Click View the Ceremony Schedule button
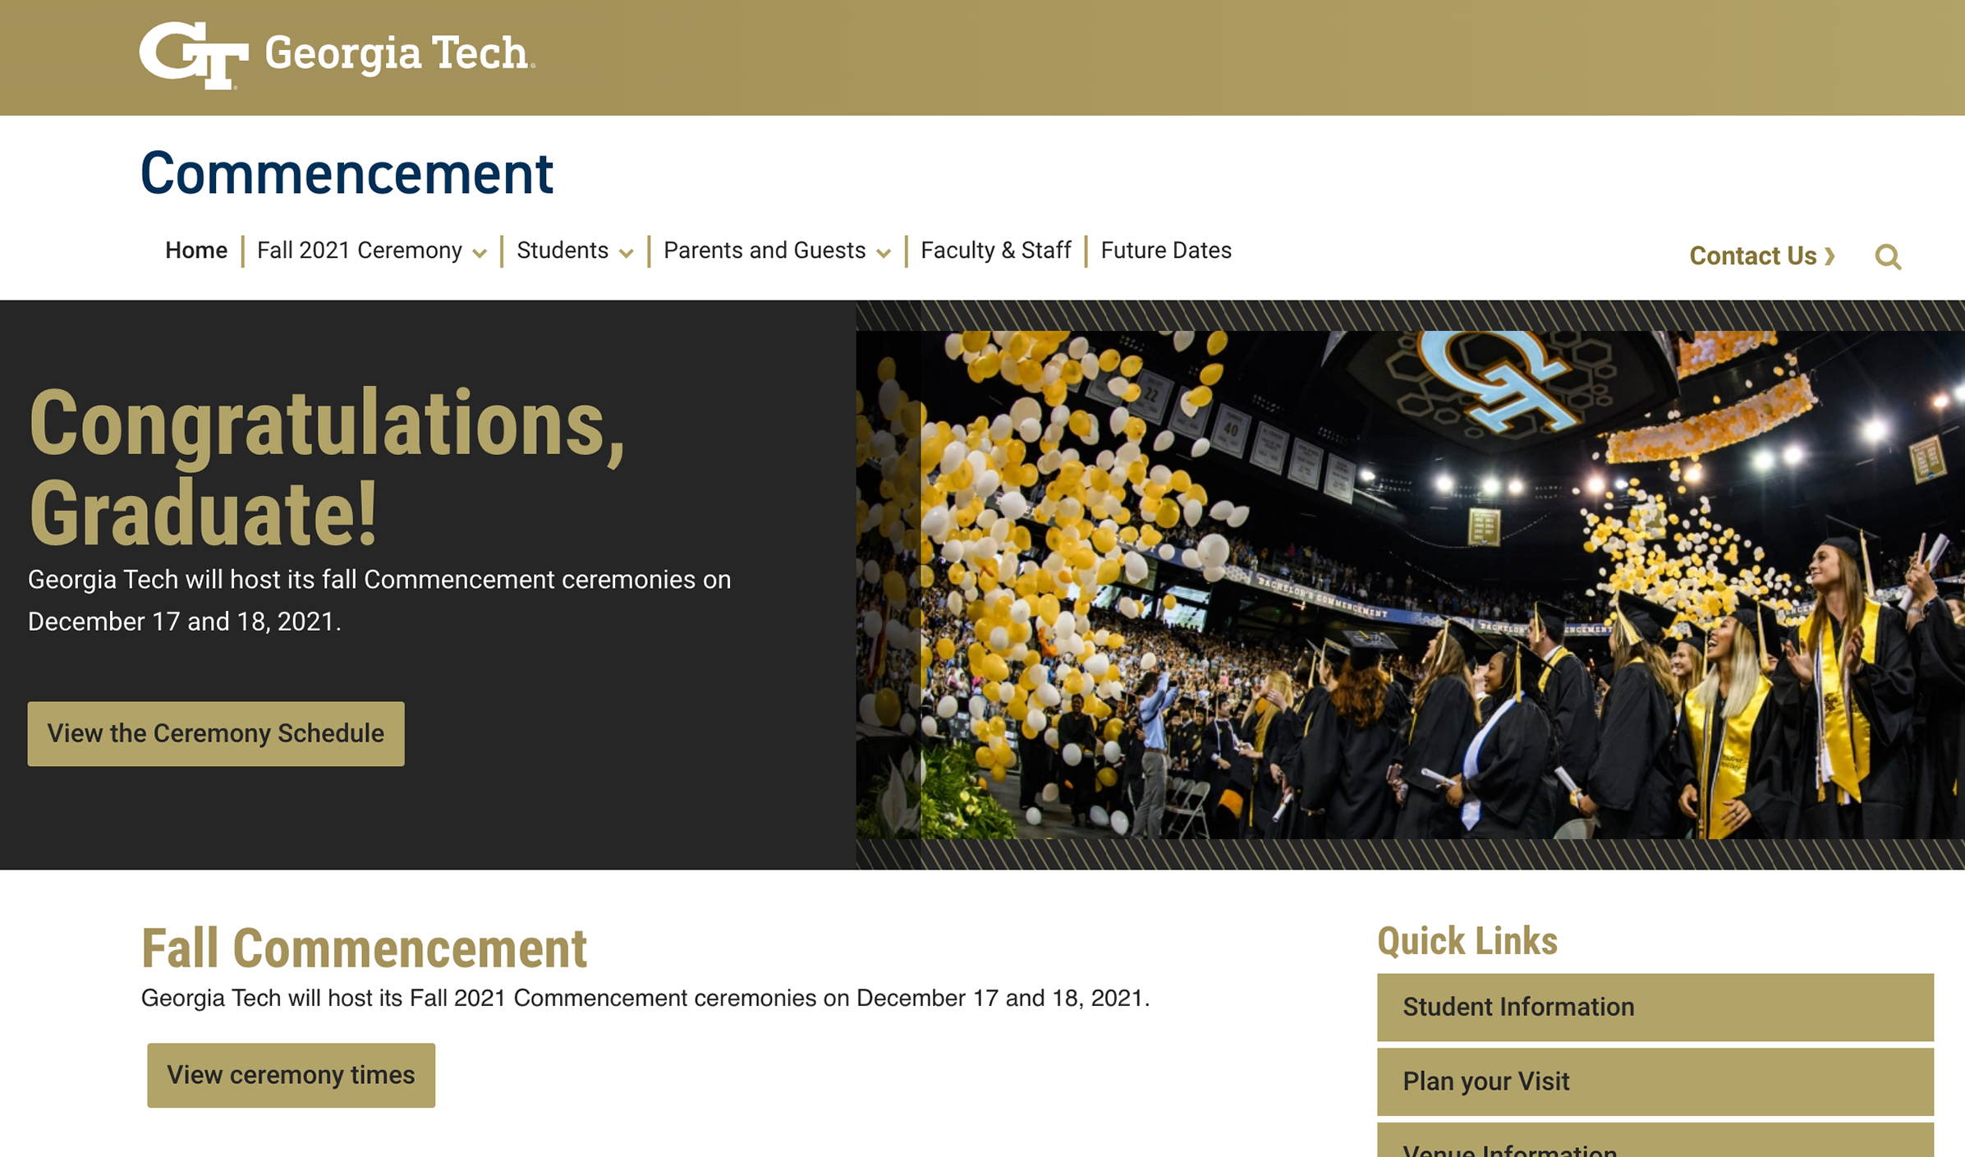The height and width of the screenshot is (1157, 1965). [215, 732]
